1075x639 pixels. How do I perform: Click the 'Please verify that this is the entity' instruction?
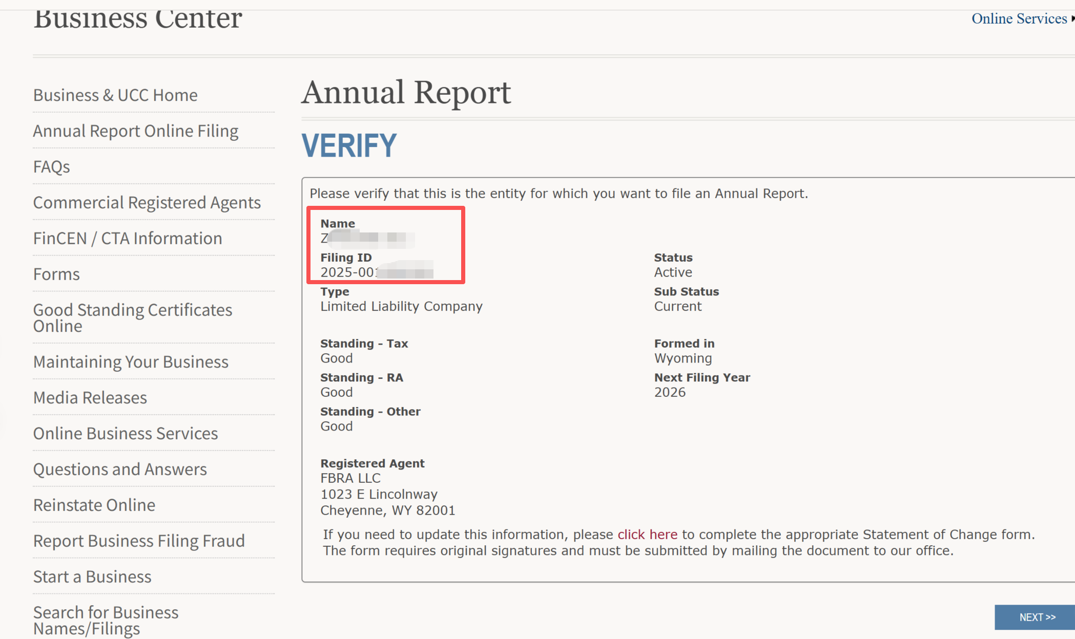[559, 194]
